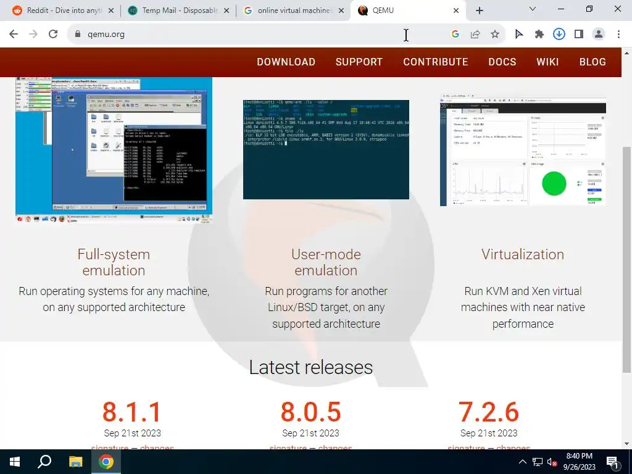View site info lock icon
Image resolution: width=632 pixels, height=474 pixels.
pos(78,35)
